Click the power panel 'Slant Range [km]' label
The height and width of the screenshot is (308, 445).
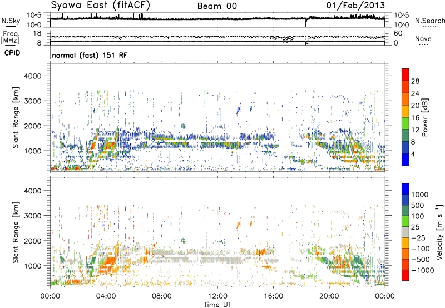[x=16, y=117]
